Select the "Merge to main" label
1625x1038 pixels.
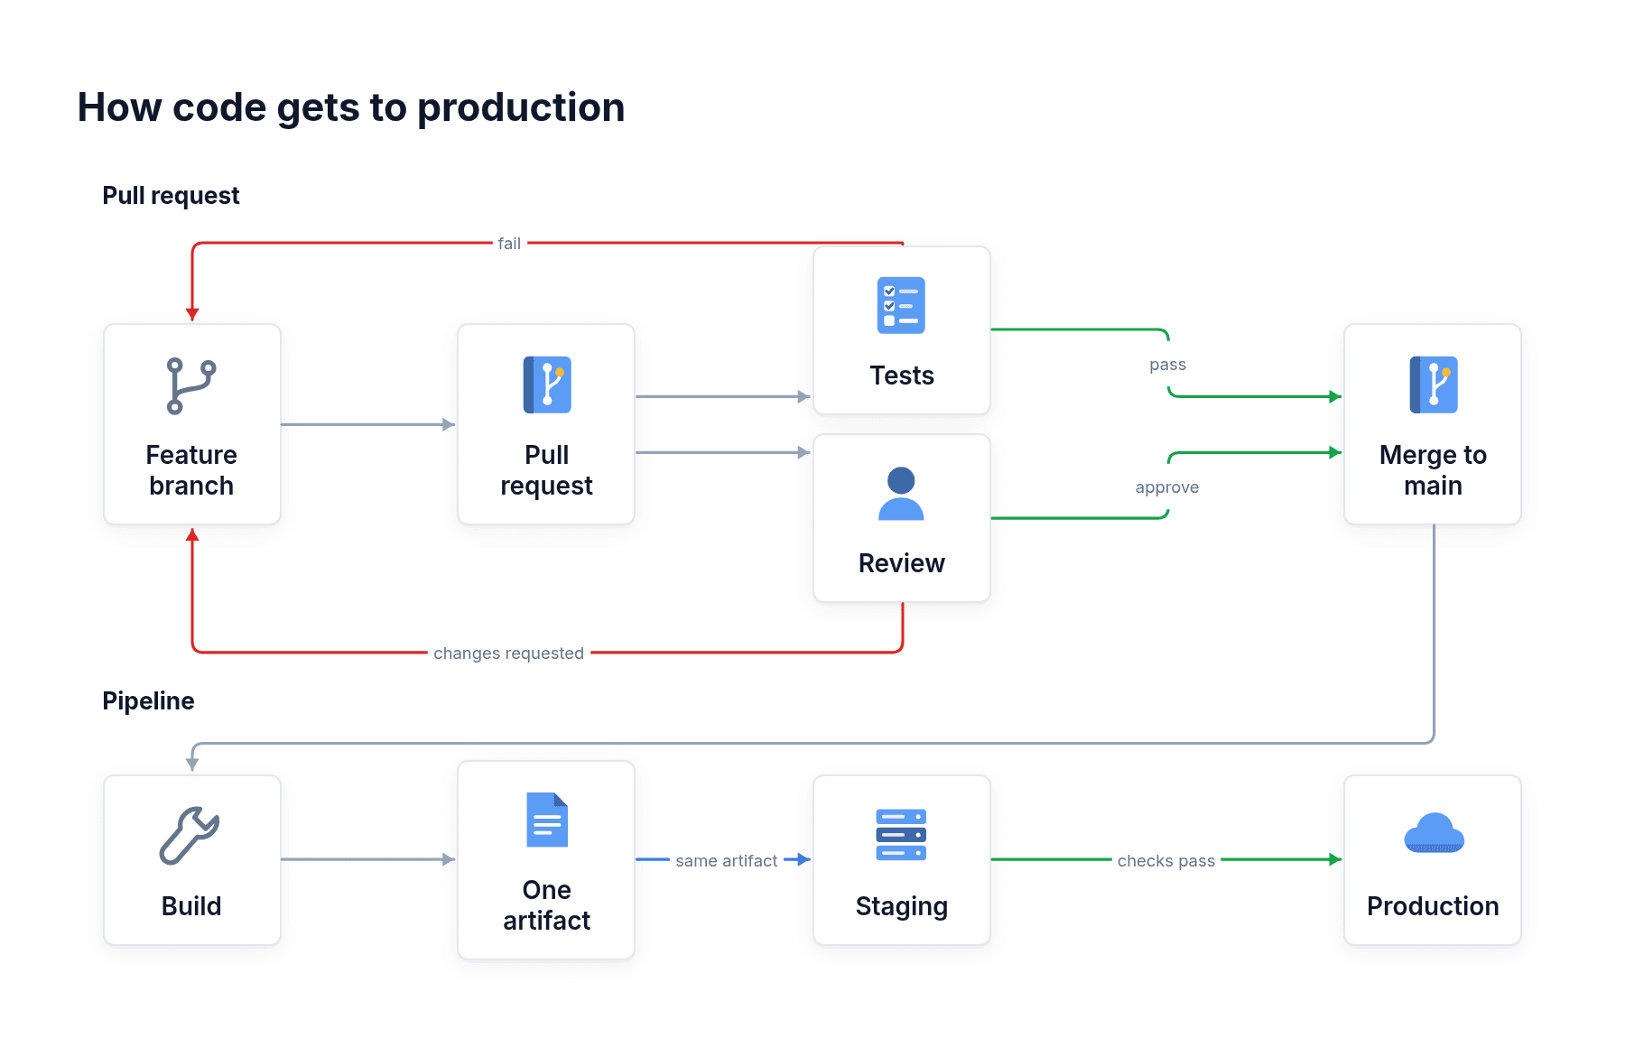(1434, 470)
